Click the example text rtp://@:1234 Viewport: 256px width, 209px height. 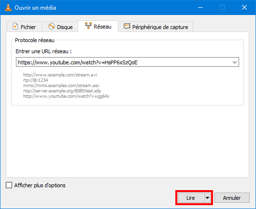35,80
